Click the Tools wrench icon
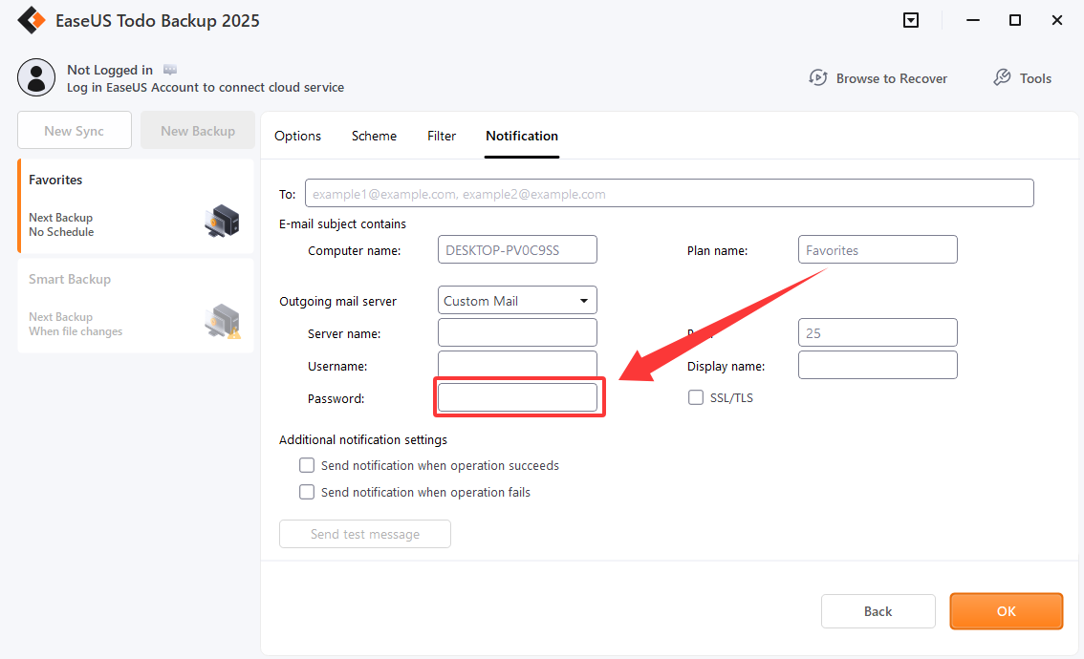Viewport: 1084px width, 659px height. (1002, 78)
